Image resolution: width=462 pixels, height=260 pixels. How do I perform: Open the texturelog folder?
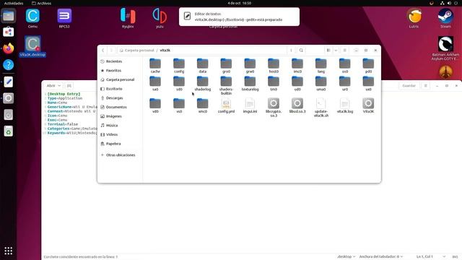[x=250, y=84]
